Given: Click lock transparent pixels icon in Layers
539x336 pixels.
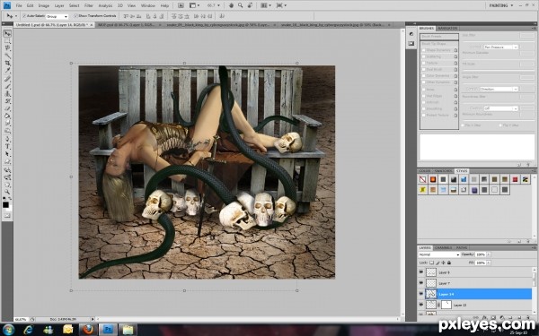Looking at the screenshot, I should point(432,263).
